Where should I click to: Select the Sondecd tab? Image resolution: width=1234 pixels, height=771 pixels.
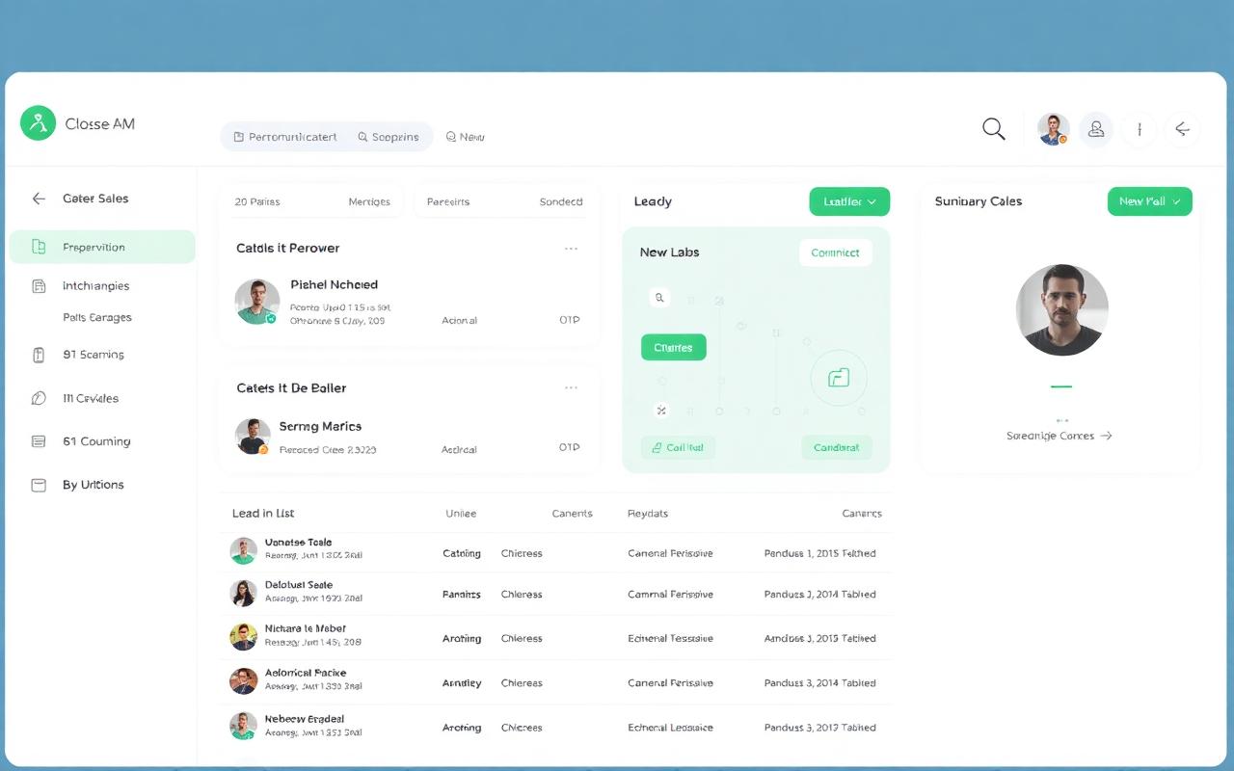click(x=561, y=201)
